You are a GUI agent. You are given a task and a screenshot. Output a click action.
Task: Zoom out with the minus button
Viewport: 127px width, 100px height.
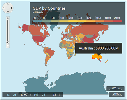tap(8, 46)
